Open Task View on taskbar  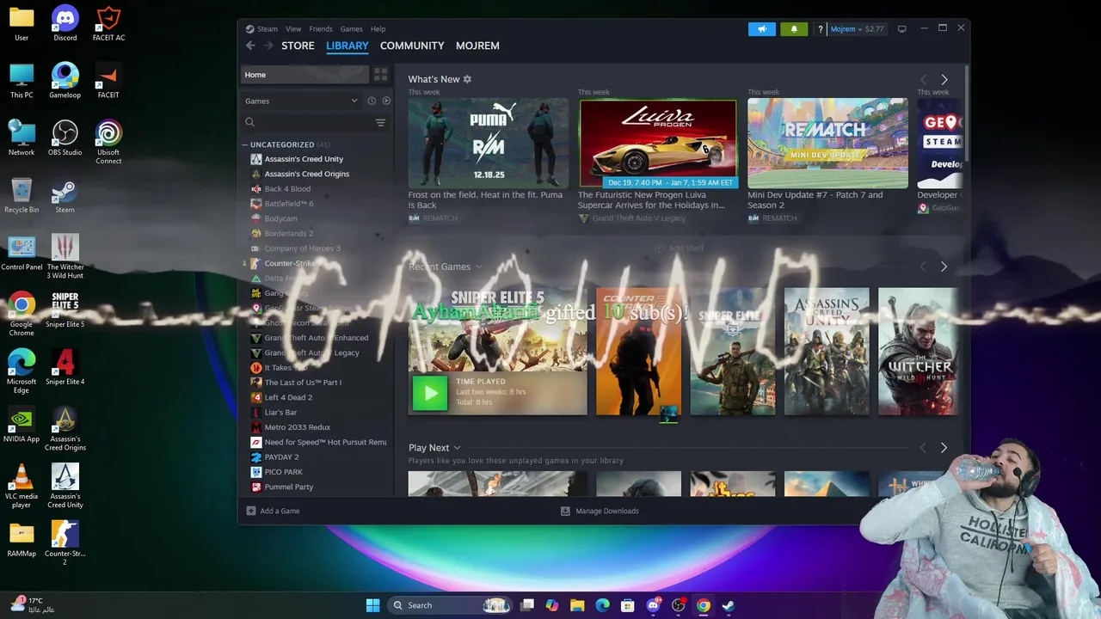(x=527, y=605)
